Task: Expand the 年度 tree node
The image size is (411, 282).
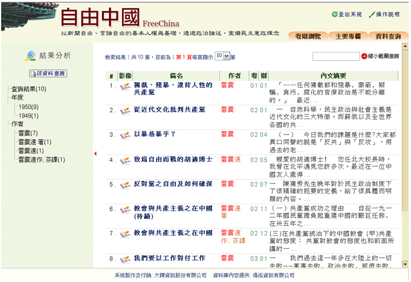Action: point(17,98)
